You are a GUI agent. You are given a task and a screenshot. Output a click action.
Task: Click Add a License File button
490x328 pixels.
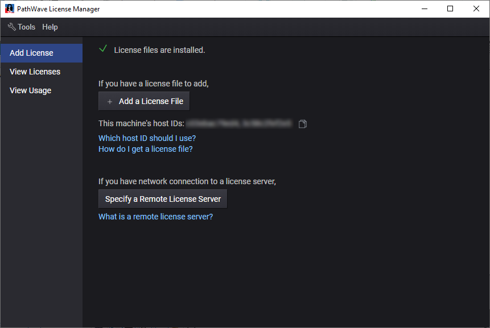(144, 101)
